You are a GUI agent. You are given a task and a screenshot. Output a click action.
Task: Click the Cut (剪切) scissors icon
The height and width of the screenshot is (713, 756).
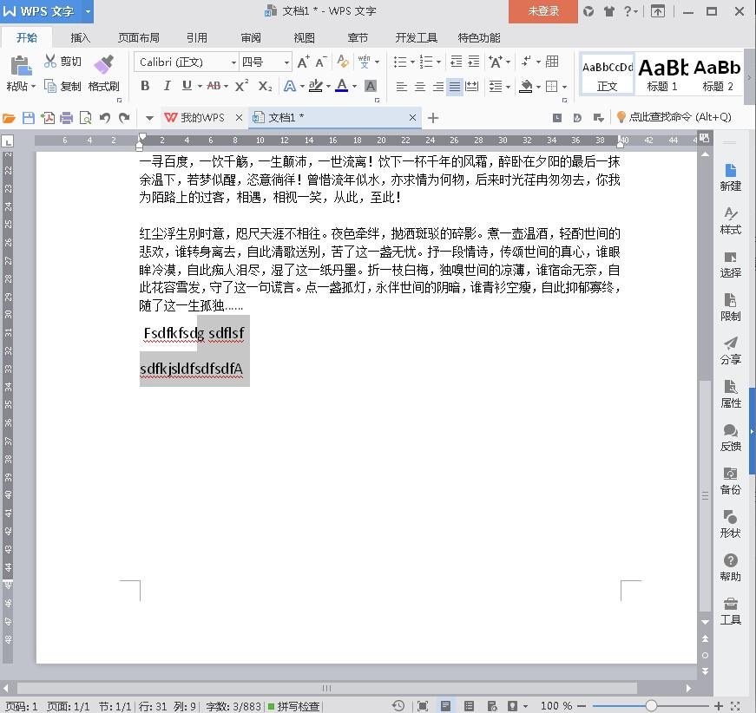(50, 62)
